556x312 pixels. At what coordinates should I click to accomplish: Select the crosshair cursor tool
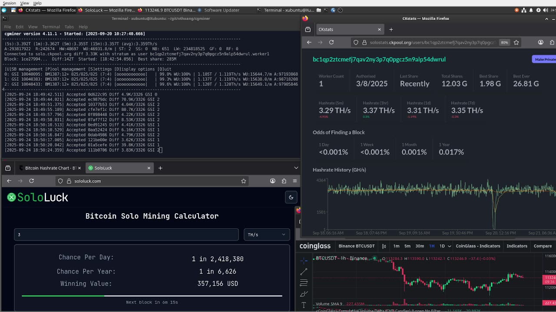[x=304, y=260]
